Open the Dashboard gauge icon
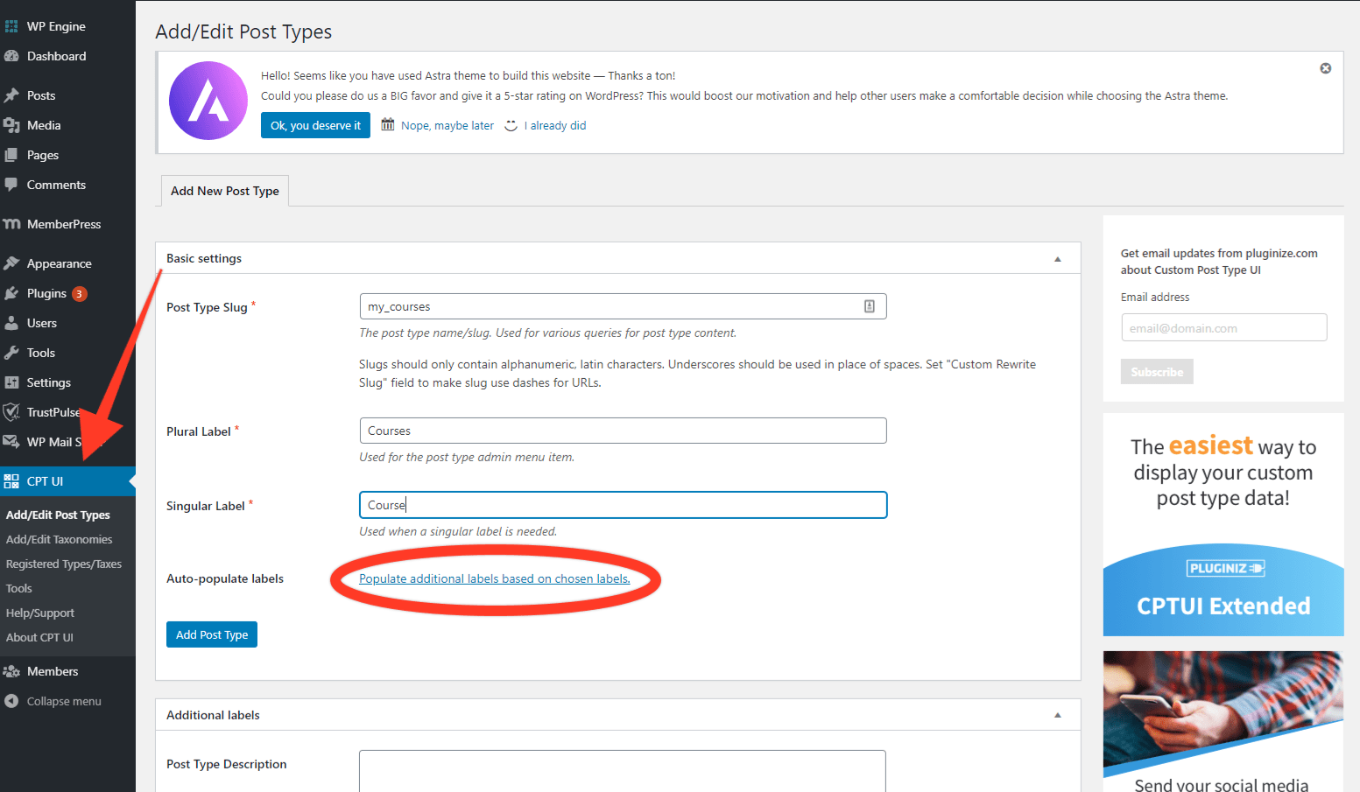This screenshot has width=1360, height=792. click(x=11, y=56)
